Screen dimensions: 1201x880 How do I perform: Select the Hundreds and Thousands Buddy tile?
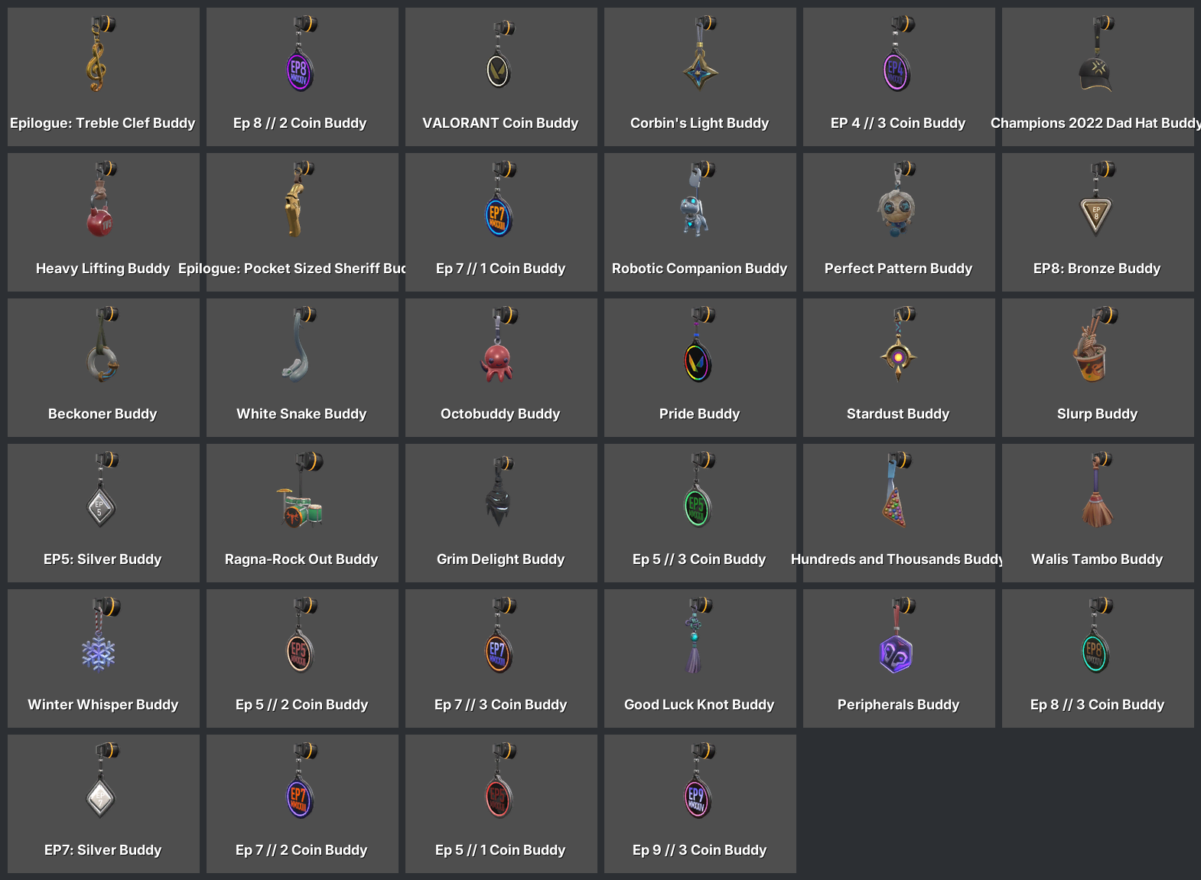(x=899, y=513)
